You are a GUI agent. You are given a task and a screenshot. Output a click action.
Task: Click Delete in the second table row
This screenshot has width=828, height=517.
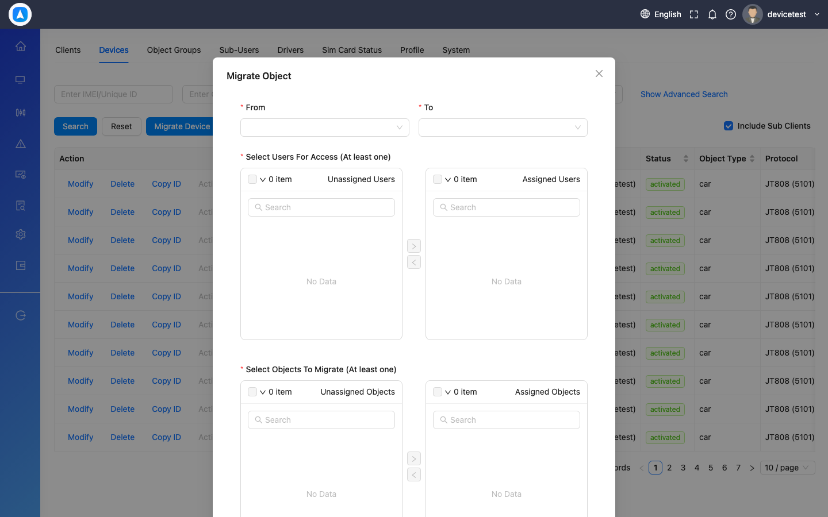coord(122,212)
